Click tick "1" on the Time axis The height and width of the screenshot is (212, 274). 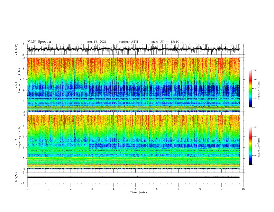click(x=49, y=189)
